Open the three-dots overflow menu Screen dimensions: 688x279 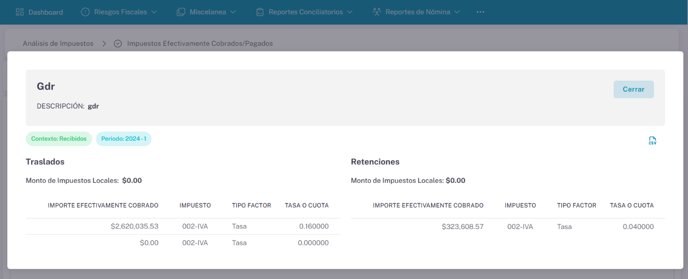(x=480, y=12)
